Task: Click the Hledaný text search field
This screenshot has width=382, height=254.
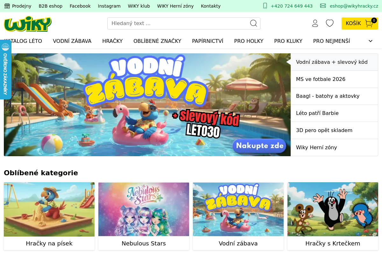Action: click(x=178, y=23)
